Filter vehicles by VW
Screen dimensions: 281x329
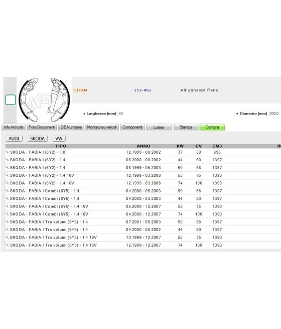[x=59, y=139]
